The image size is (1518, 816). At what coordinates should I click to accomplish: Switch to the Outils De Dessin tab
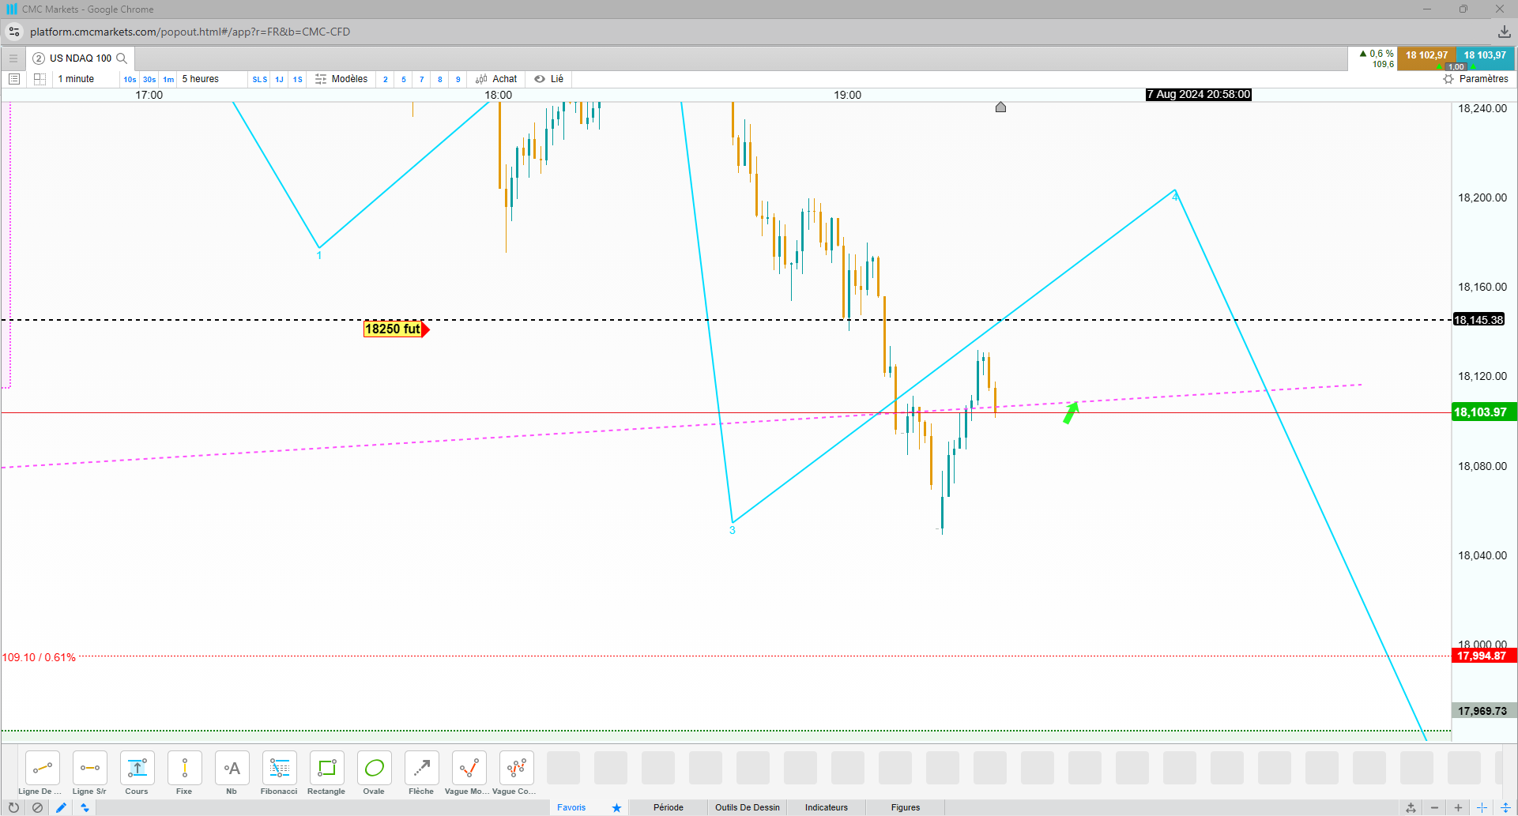click(x=748, y=807)
